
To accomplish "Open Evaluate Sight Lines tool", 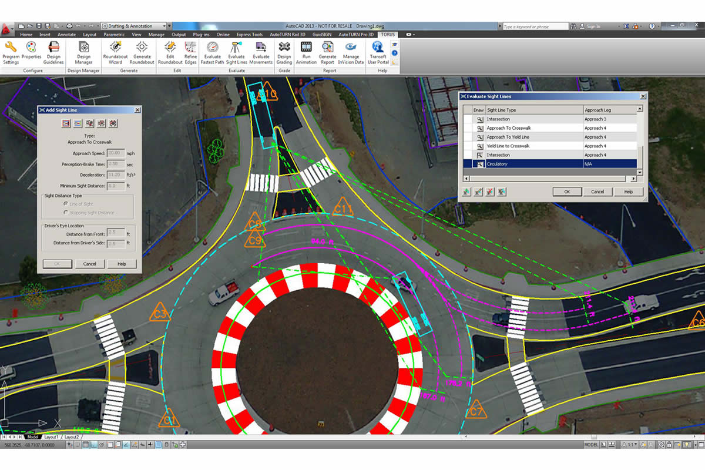I will (237, 52).
